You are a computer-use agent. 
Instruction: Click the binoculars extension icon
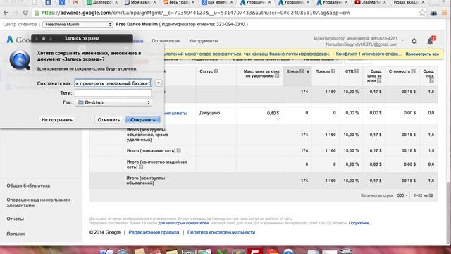coord(433,13)
